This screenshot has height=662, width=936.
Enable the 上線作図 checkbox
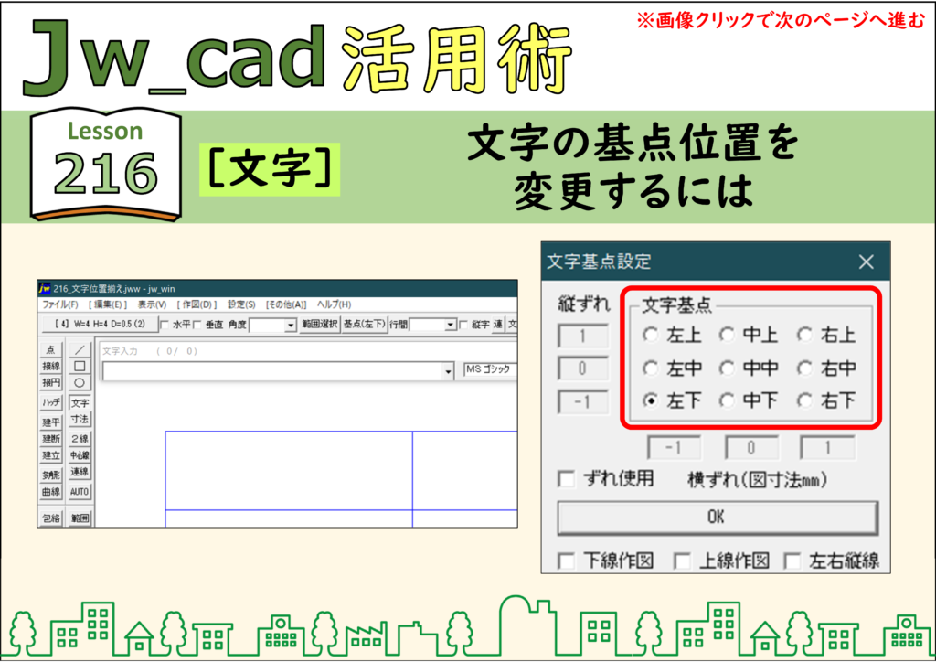(682, 561)
